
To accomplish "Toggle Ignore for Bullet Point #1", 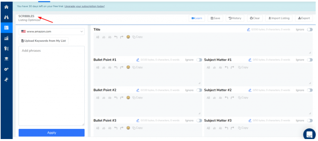I will pyautogui.click(x=199, y=60).
